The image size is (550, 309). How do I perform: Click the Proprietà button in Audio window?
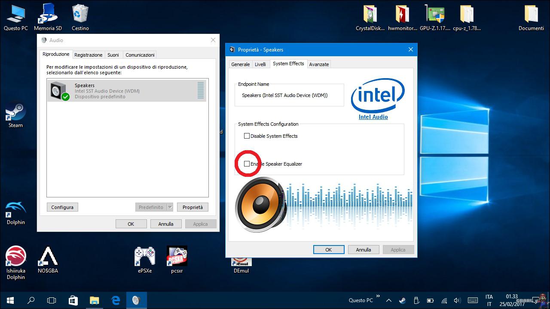coord(192,207)
